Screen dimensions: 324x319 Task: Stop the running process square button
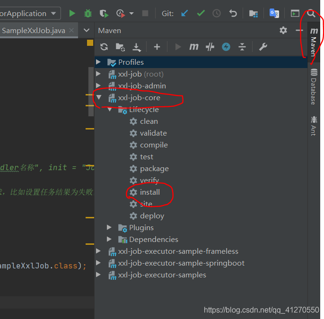pos(145,13)
